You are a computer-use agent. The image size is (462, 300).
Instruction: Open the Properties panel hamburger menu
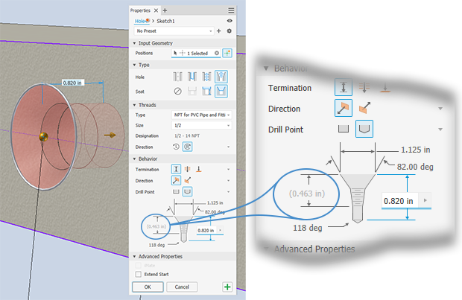(231, 10)
